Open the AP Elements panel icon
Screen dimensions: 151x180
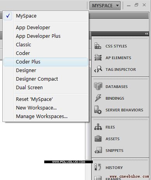(x=98, y=58)
